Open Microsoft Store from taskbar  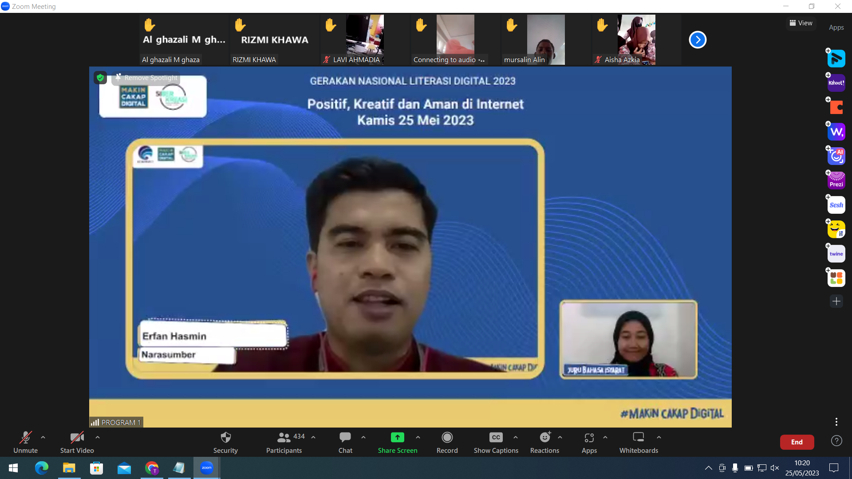click(97, 468)
